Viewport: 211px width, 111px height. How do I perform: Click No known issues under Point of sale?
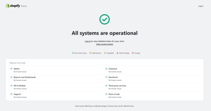[x=115, y=97]
